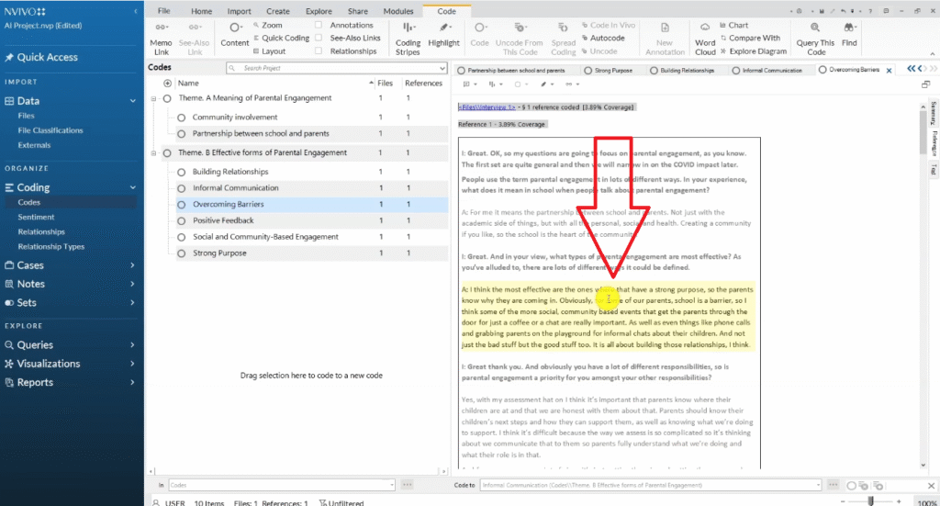Click the Memo Link icon in ribbon
940x506 pixels.
tap(160, 31)
